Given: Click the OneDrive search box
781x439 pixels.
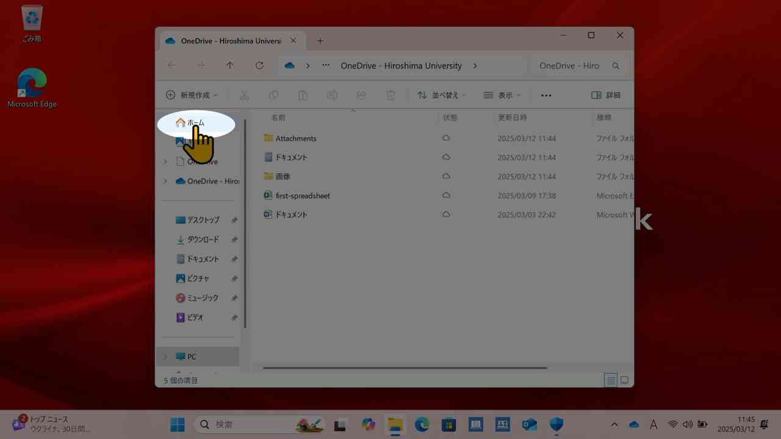Looking at the screenshot, I should coord(578,66).
